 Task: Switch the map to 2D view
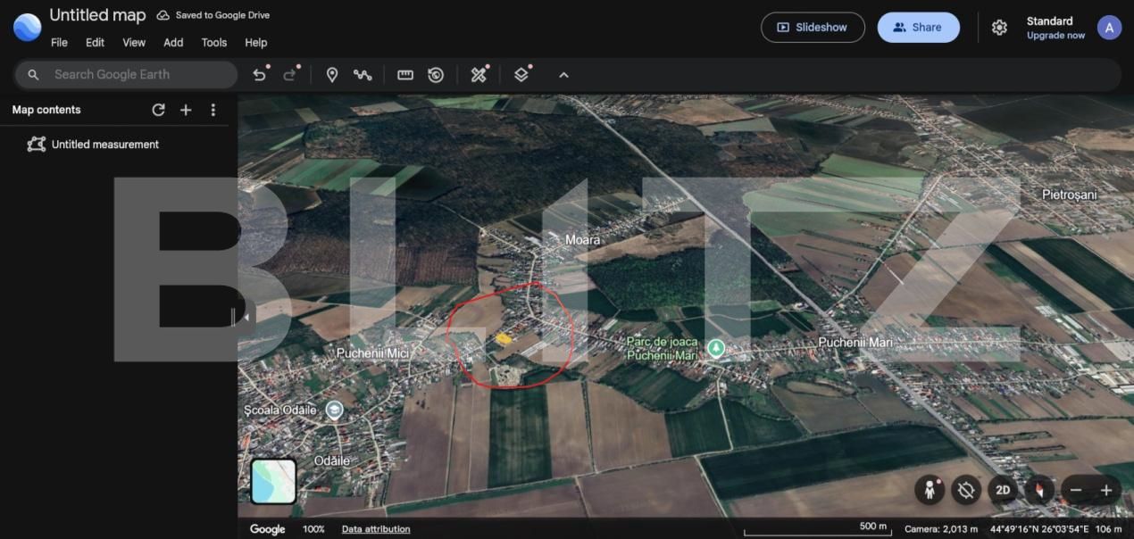[x=1002, y=490]
